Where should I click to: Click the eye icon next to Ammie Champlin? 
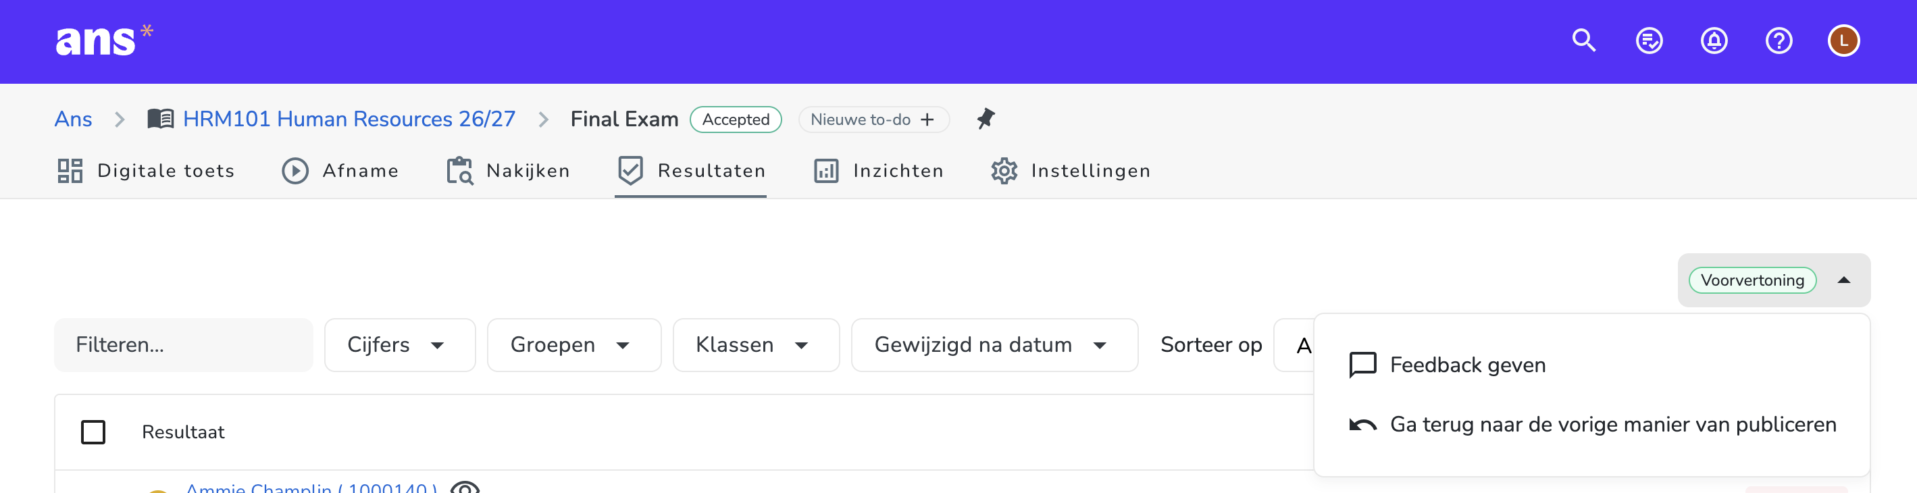pyautogui.click(x=465, y=488)
